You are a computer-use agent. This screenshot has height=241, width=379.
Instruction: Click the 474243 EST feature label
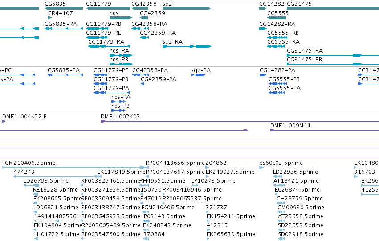(24, 172)
